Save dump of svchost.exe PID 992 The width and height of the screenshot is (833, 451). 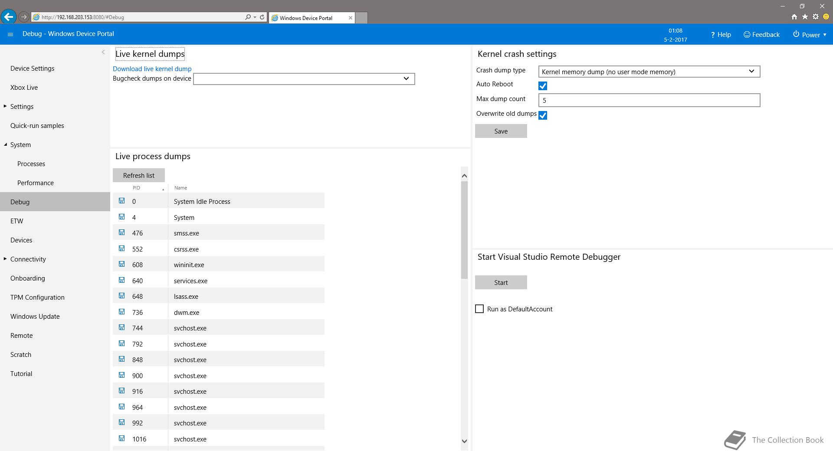tap(122, 422)
